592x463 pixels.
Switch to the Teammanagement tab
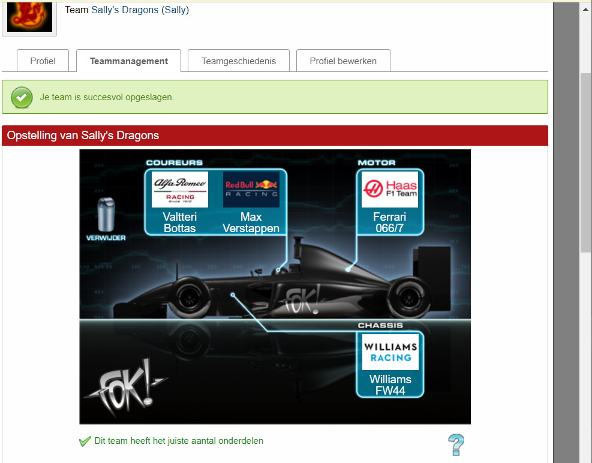(129, 61)
